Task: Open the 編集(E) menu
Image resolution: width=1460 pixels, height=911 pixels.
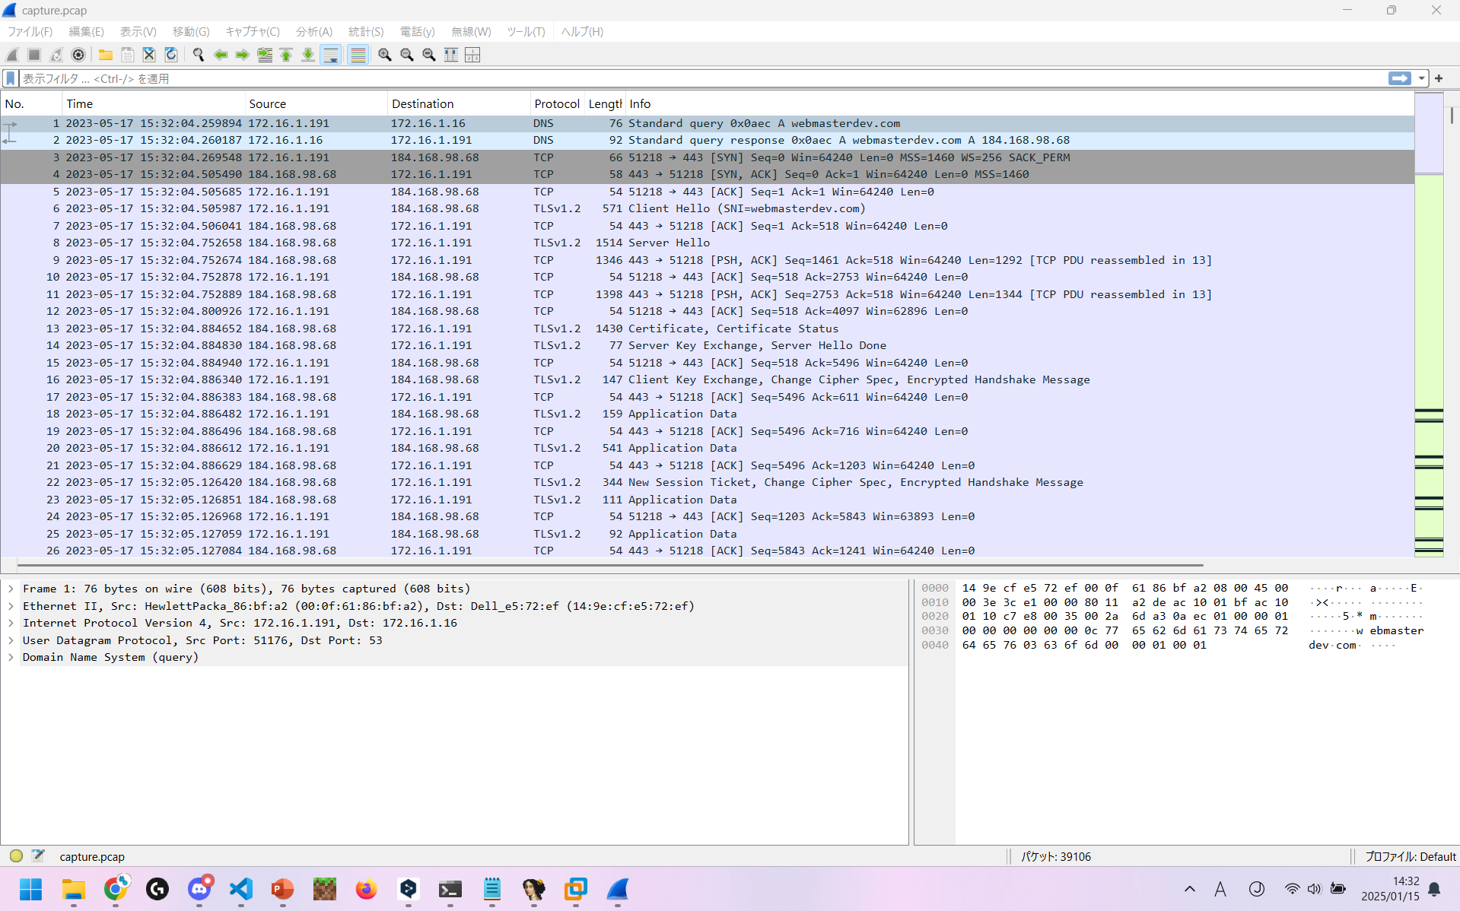Action: click(86, 31)
